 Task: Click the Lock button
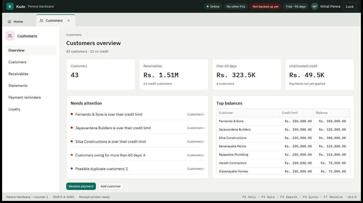coord(350,6)
